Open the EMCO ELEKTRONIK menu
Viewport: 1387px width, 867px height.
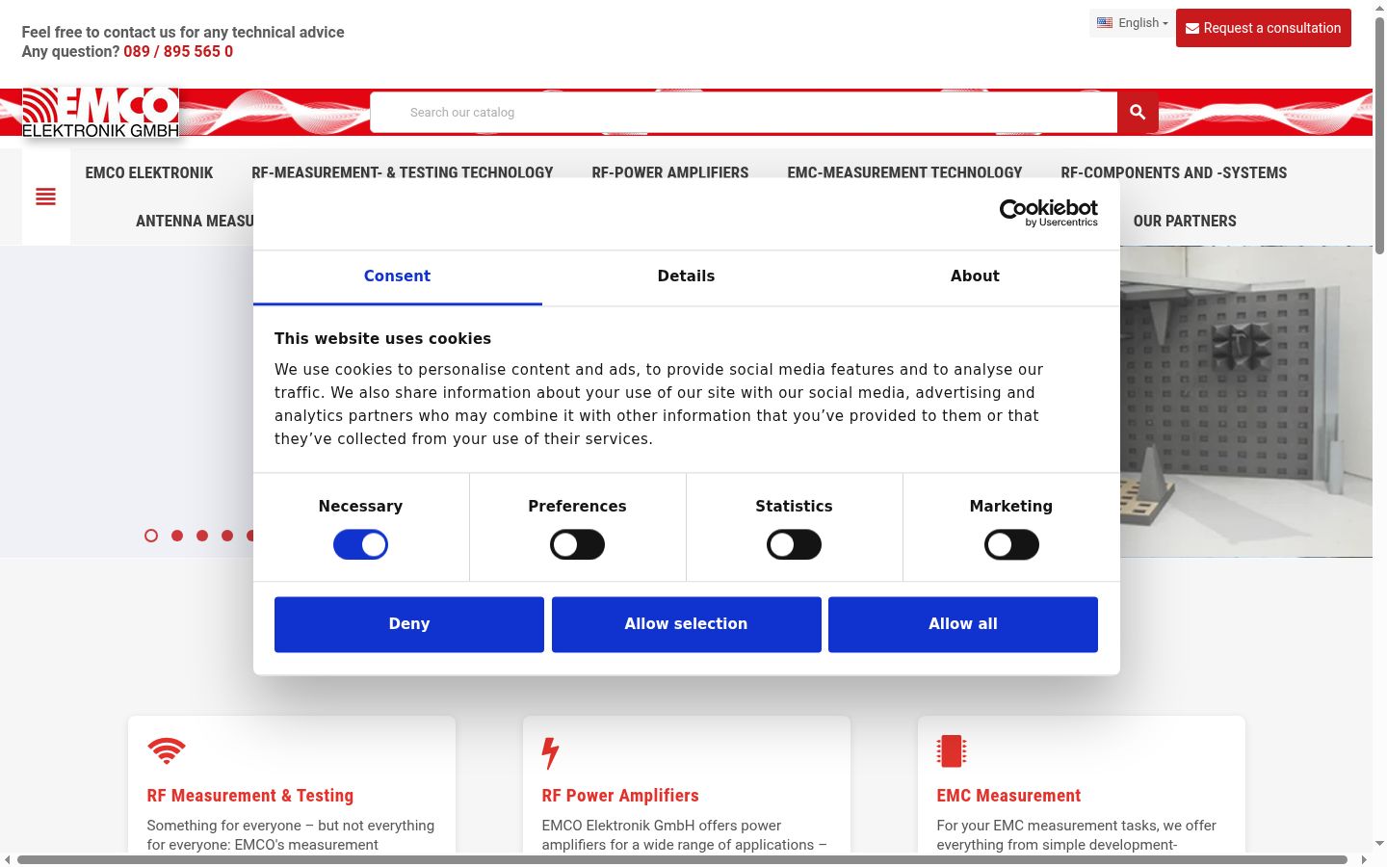pos(149,173)
